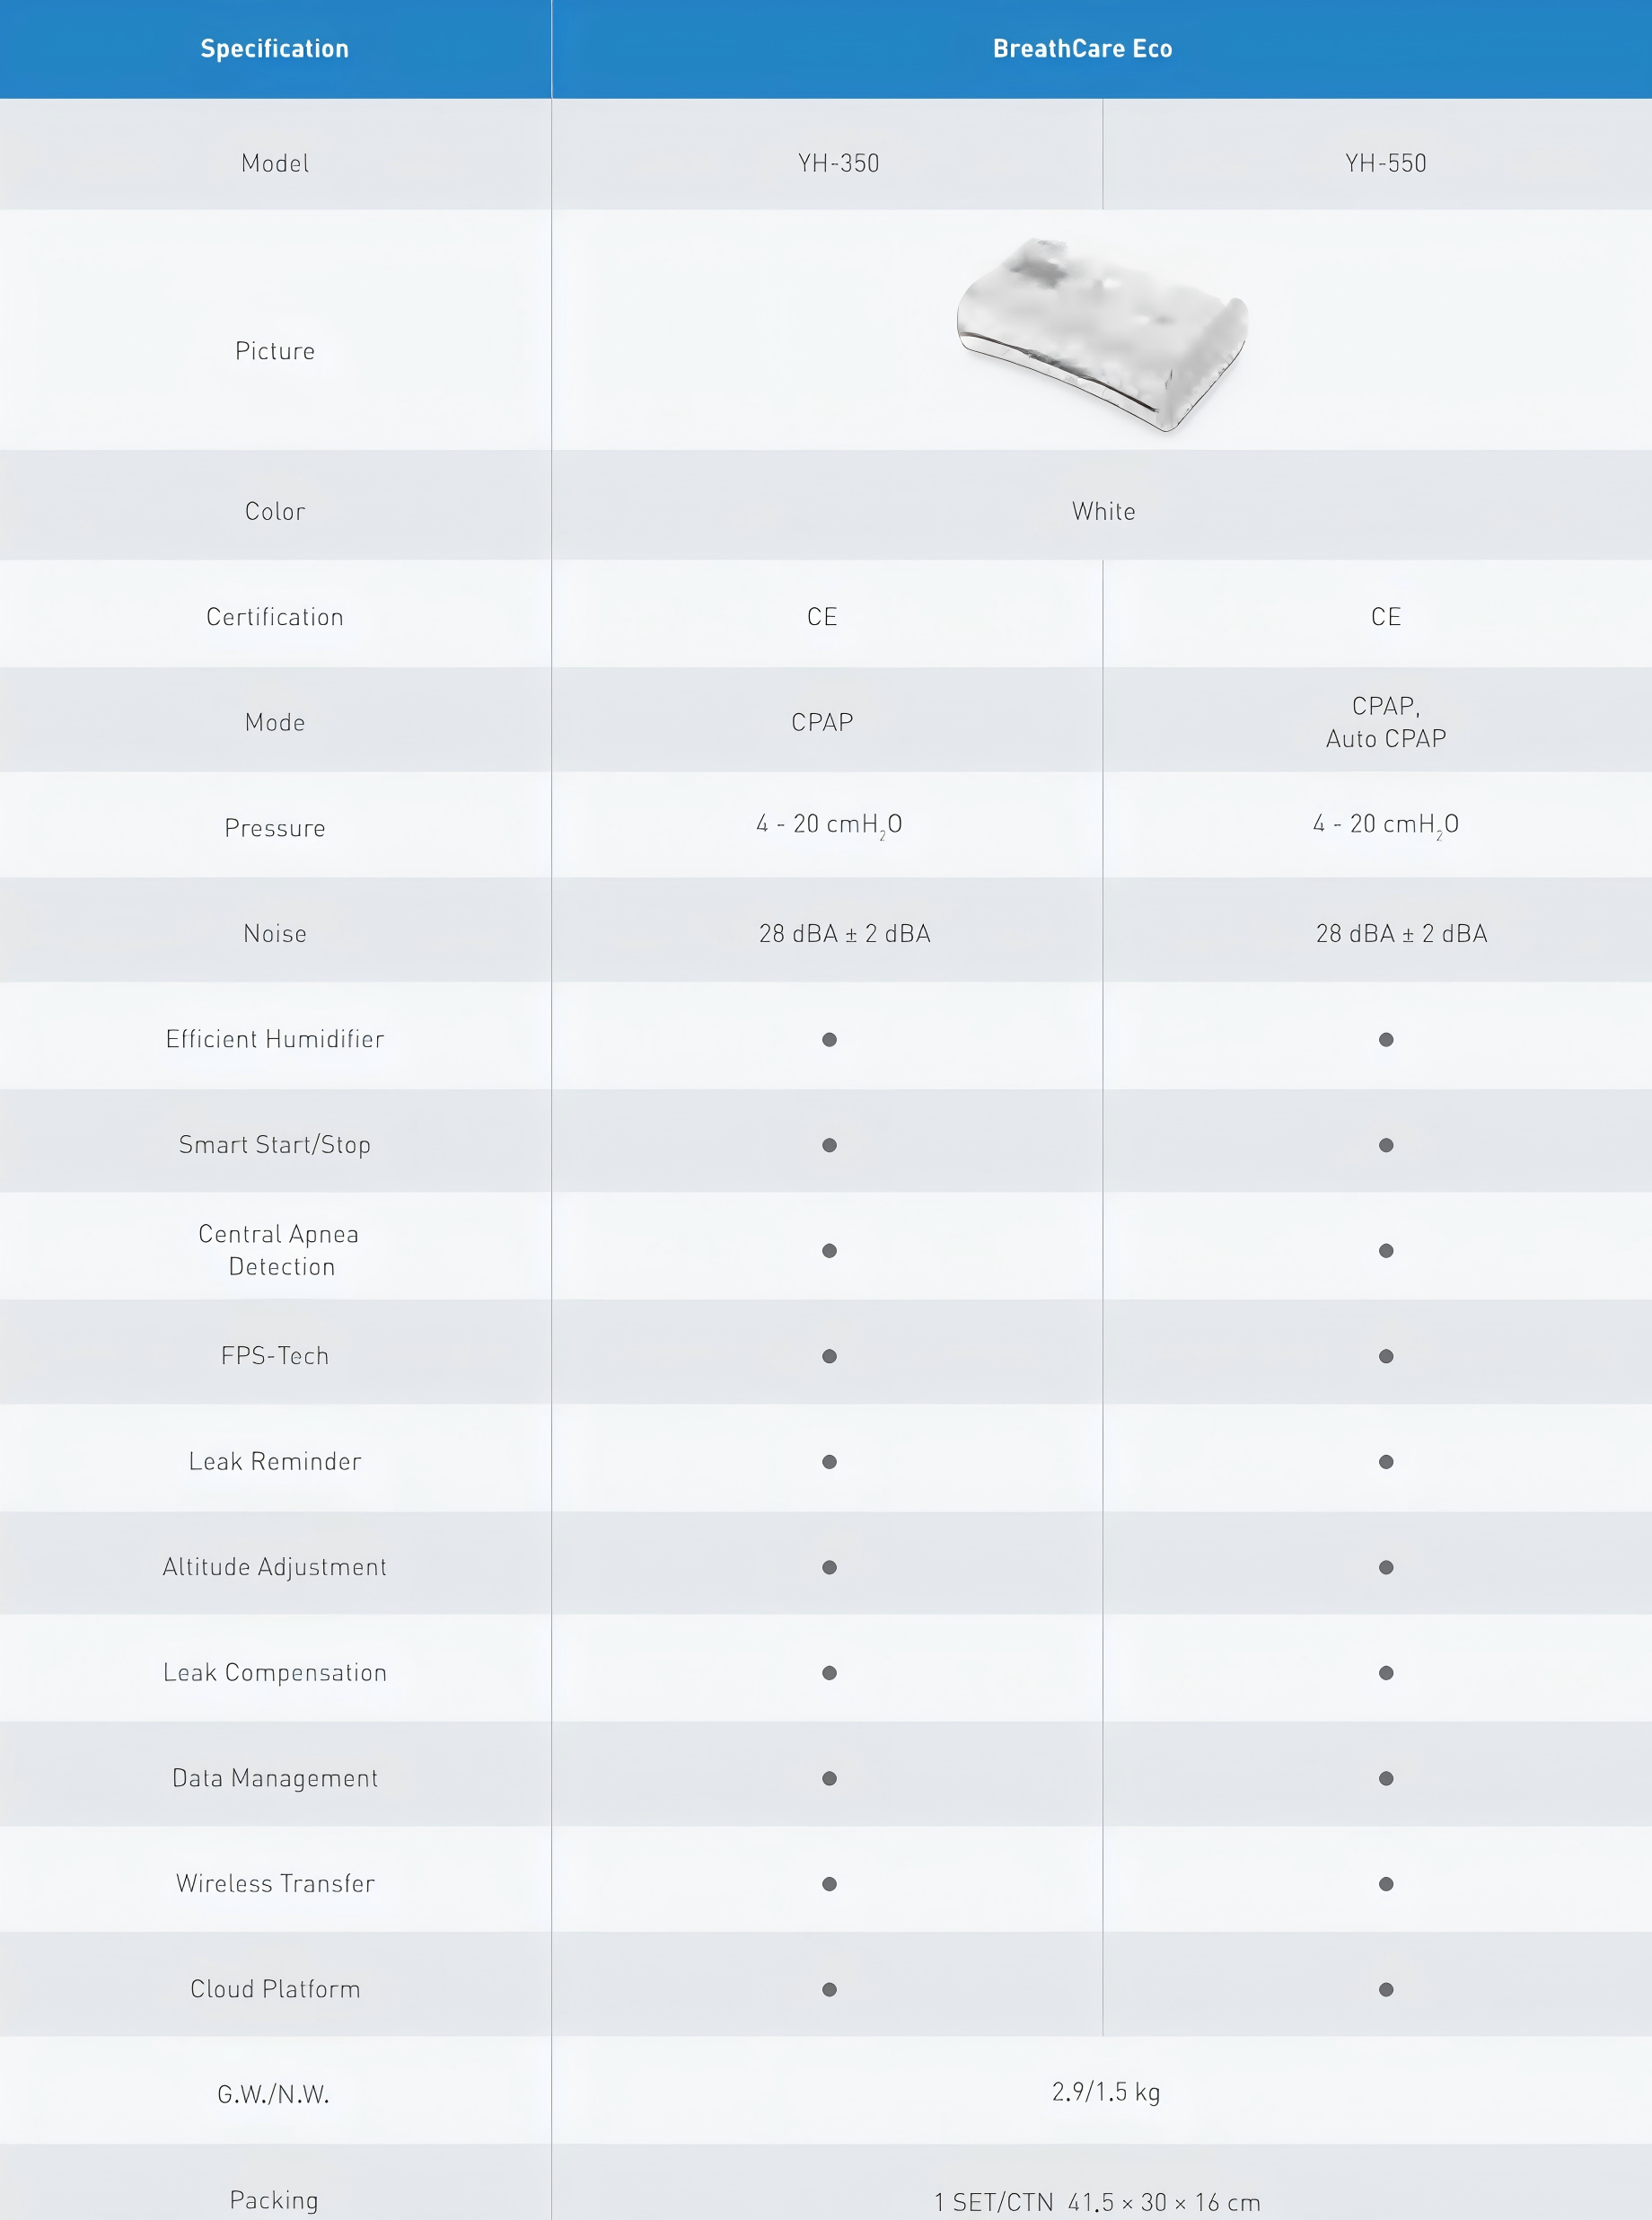Click the Efficient Humidifier dot under YH-350
Screen dimensions: 1652x2220
point(829,1039)
